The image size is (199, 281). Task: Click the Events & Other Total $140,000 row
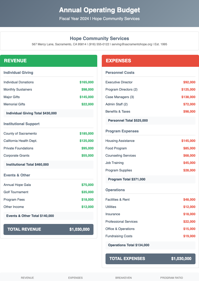click(x=48, y=216)
